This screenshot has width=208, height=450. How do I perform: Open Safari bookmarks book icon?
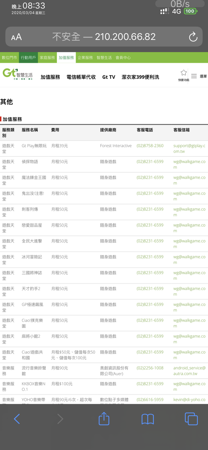[148, 419]
